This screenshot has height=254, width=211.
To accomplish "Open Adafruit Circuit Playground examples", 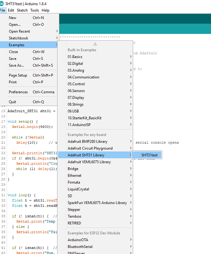I will [95, 148].
